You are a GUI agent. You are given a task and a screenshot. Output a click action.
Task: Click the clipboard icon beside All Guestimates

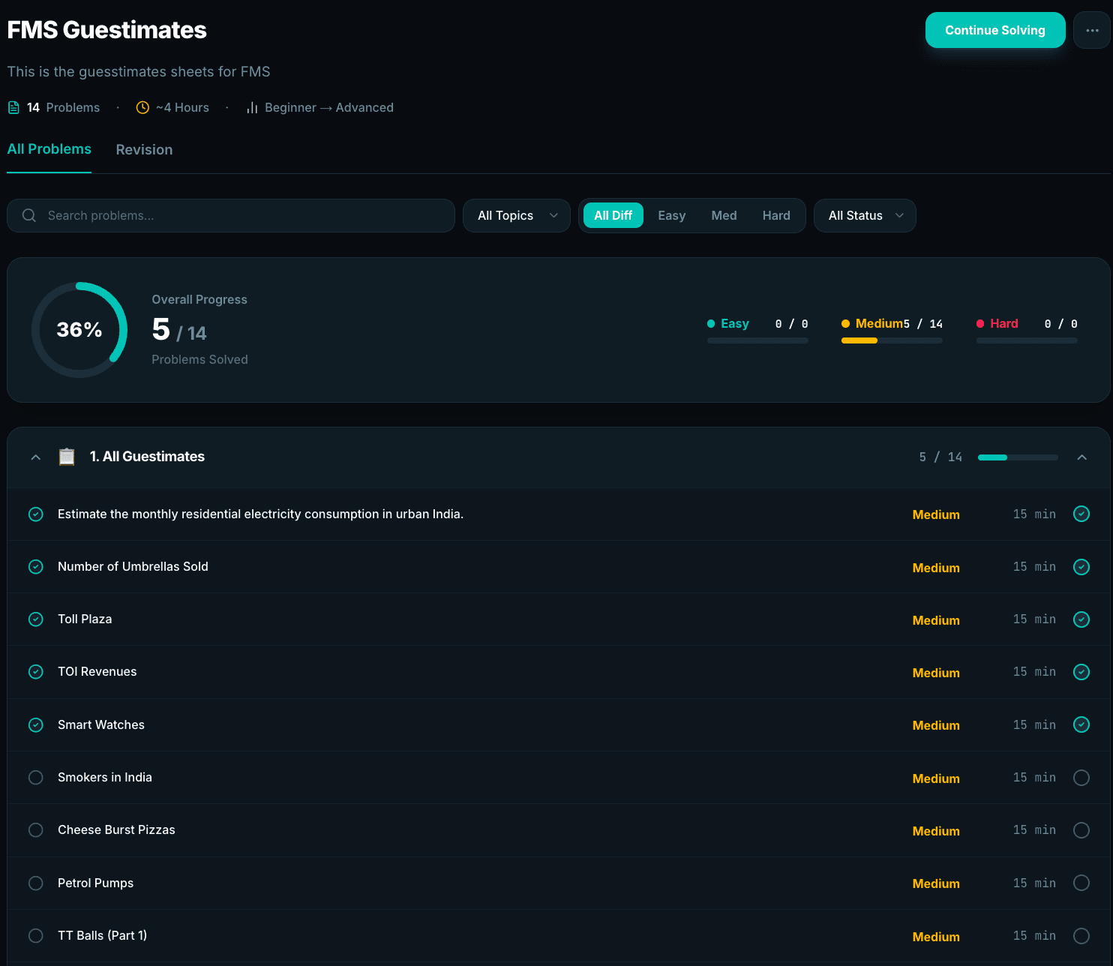coord(67,457)
